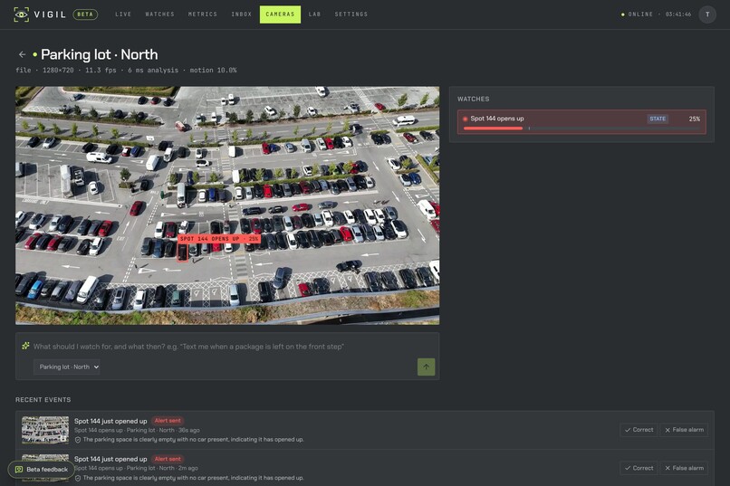730x486 pixels.
Task: Click the BETA badge
Action: 85,14
